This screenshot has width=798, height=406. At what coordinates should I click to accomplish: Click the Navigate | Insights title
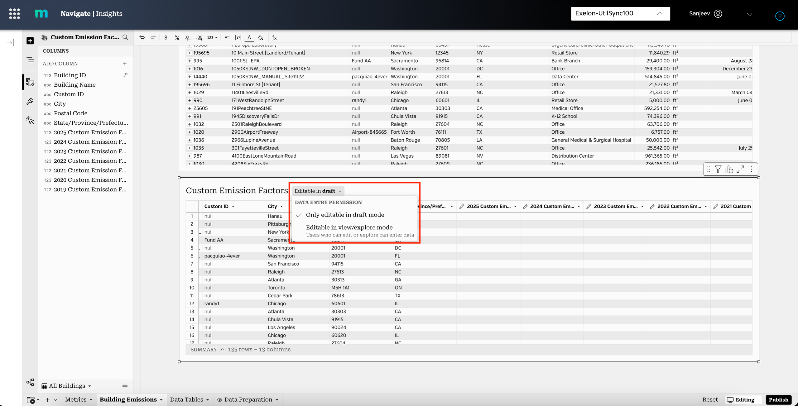tap(91, 14)
